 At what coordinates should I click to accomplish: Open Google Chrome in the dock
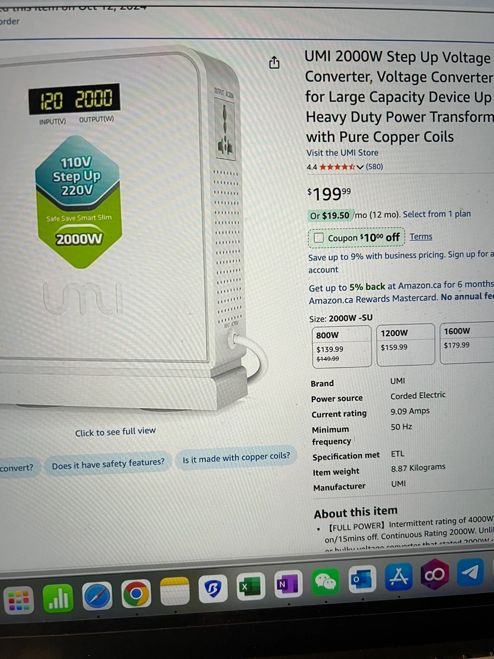pos(136,594)
